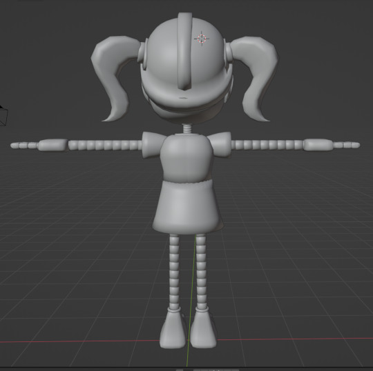373x371 pixels.
Task: Select the segmented leg on the right
Action: point(201,271)
